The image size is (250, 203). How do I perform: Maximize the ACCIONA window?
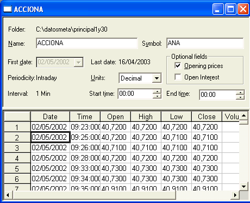[230, 9]
